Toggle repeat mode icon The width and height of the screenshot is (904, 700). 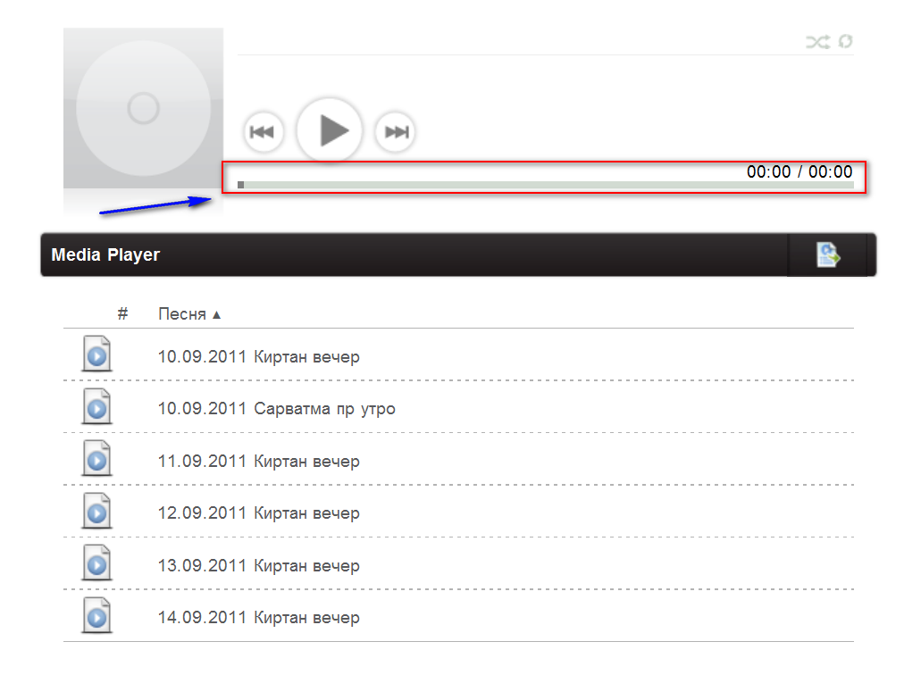[x=845, y=41]
